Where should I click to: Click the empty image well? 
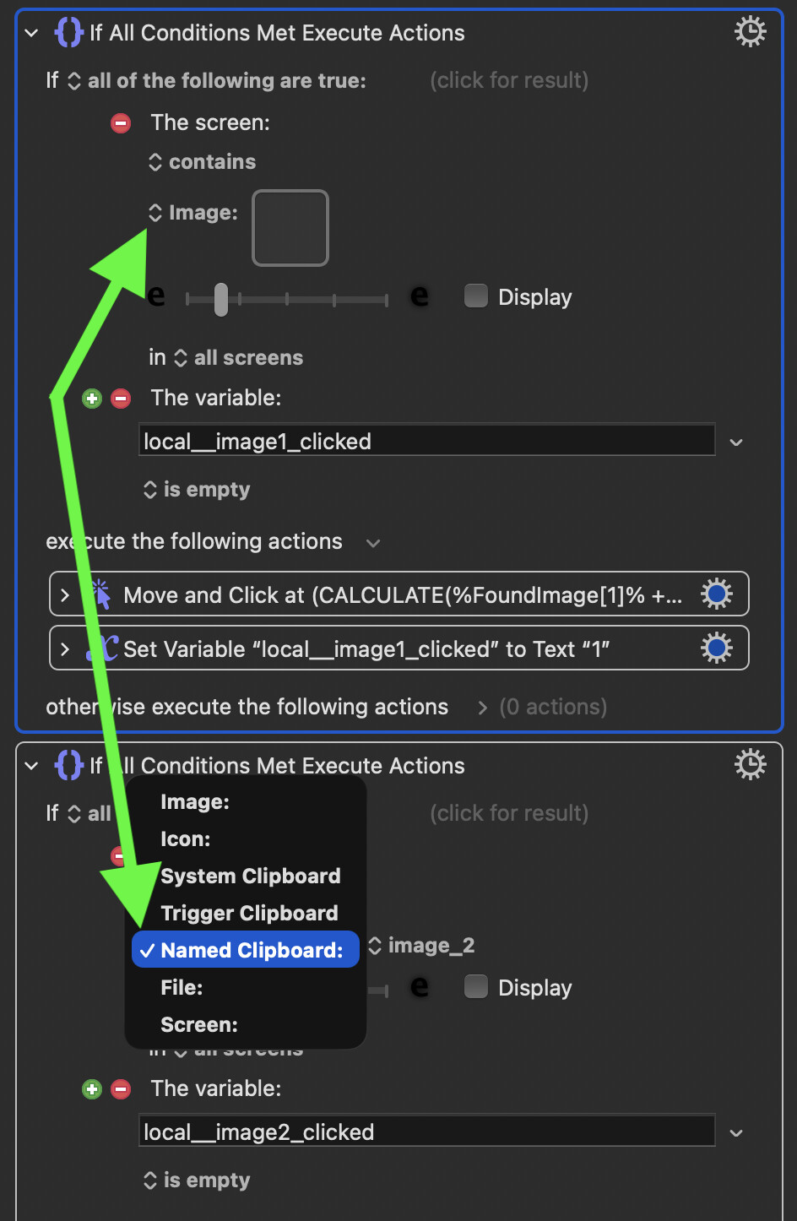coord(290,228)
